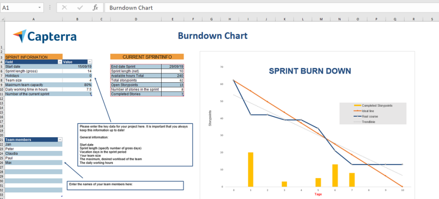Click the Holidays cell
The image size is (439, 199).
[x=33, y=75]
